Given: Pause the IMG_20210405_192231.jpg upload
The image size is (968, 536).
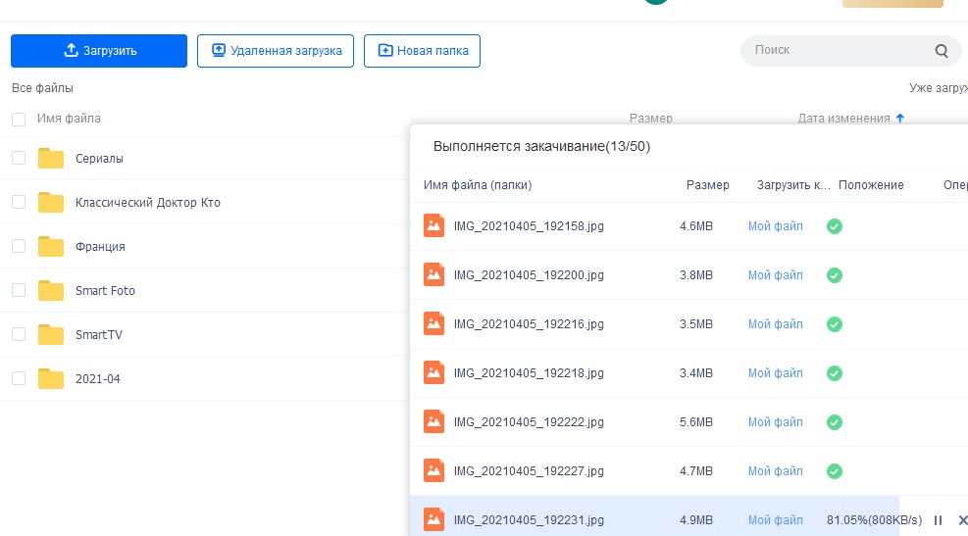Looking at the screenshot, I should 938,520.
